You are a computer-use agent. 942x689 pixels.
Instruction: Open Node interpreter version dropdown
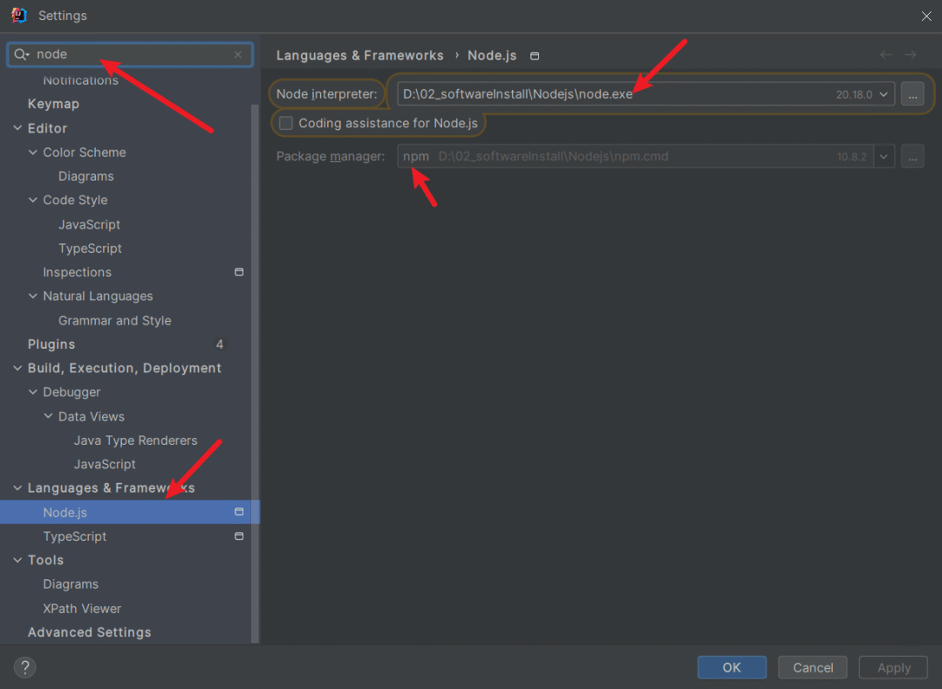[884, 94]
